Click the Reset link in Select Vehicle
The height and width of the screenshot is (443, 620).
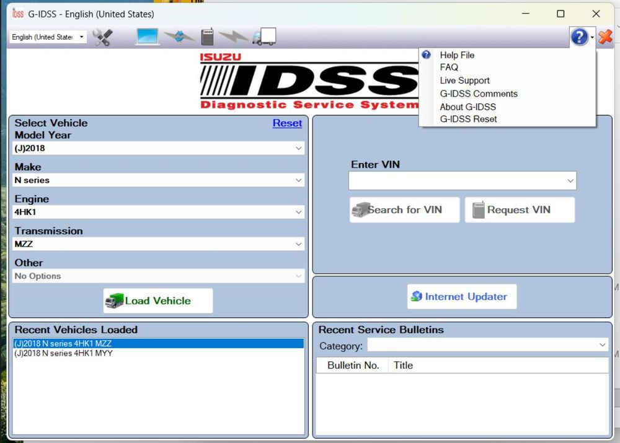[287, 123]
